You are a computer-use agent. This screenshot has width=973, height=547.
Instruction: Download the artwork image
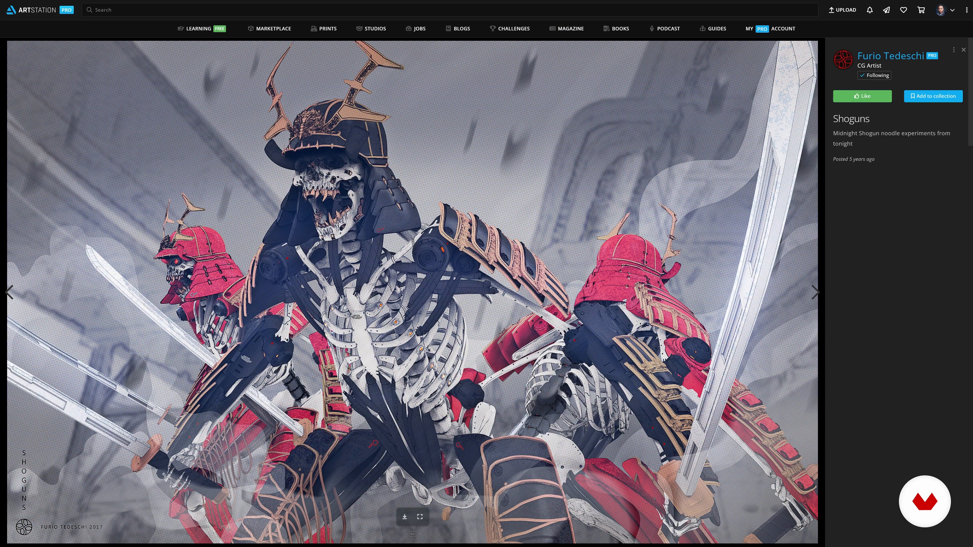click(x=405, y=516)
